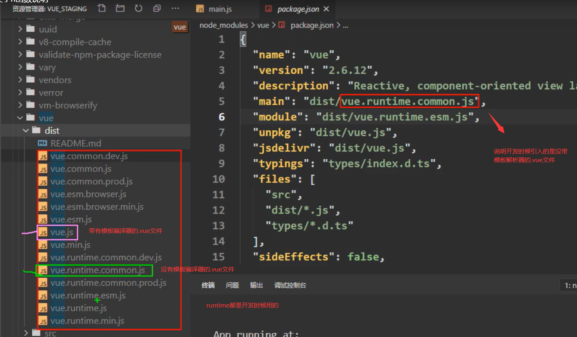Open the terminal selector dropdown in the panel
577x337 pixels.
pyautogui.click(x=568, y=285)
